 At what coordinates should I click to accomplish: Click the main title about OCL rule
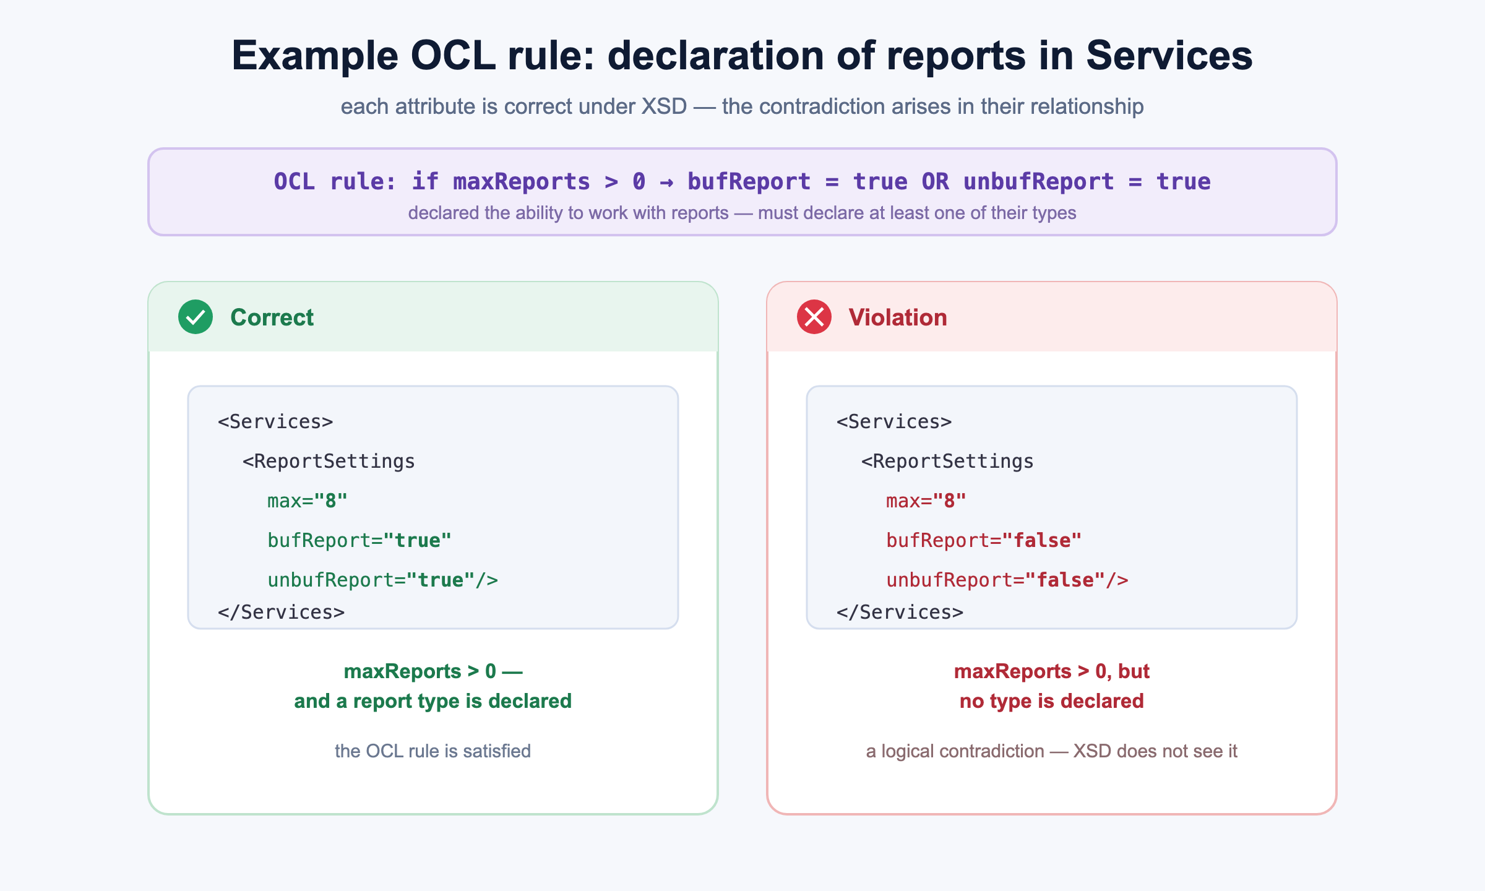[x=742, y=56]
